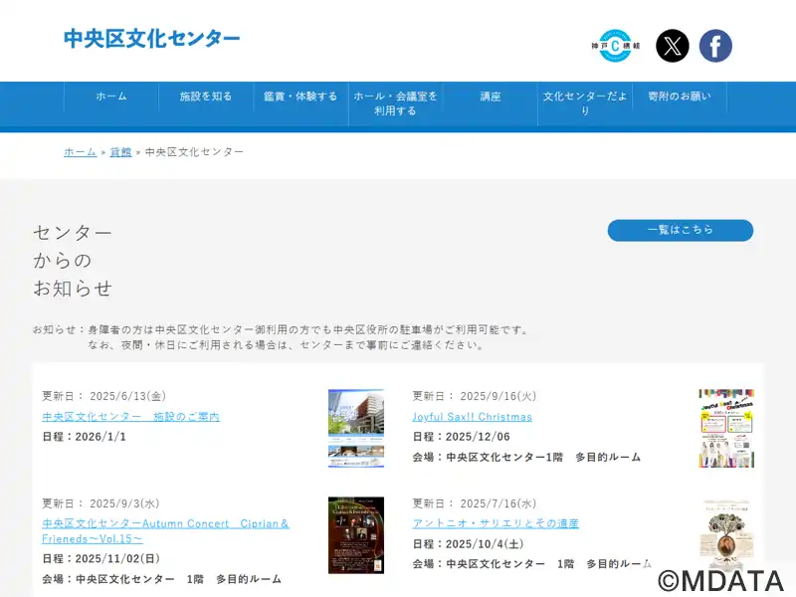Open the 中央区文化センター 施設のご案内 link
Viewport: 796px width, 597px height.
[130, 417]
